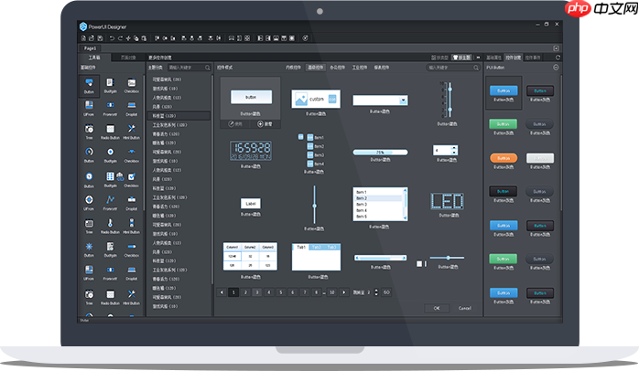
Task: Click the Cancel button
Action: pyautogui.click(x=465, y=308)
